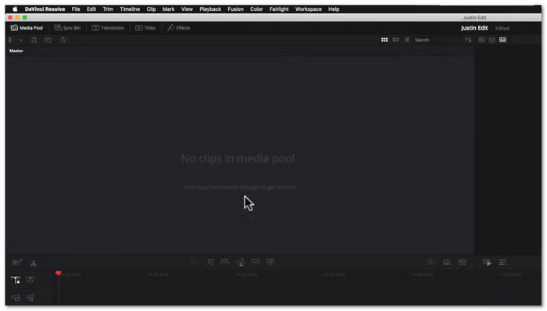Switch media pool to filmstrip view
The width and height of the screenshot is (547, 311).
click(395, 40)
